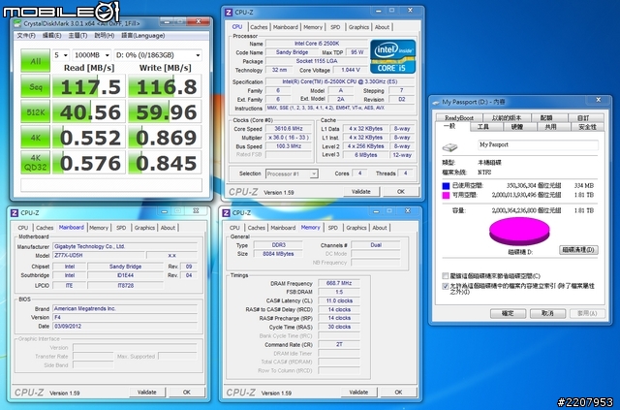Click the drive icon in My Passport title bar
620x410 pixels.
coord(436,102)
